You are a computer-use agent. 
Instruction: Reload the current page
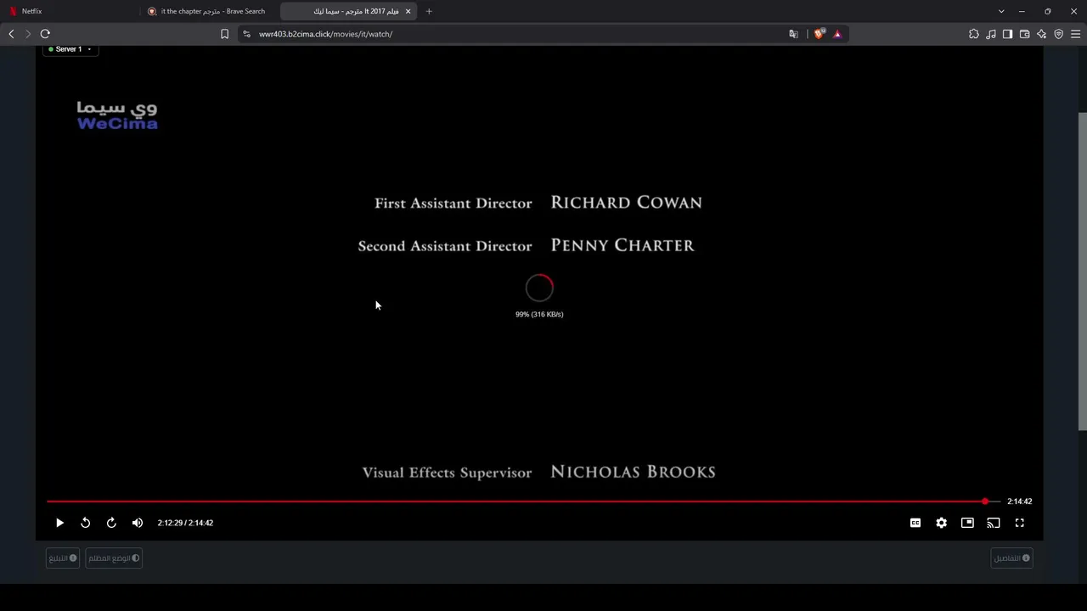pyautogui.click(x=45, y=34)
